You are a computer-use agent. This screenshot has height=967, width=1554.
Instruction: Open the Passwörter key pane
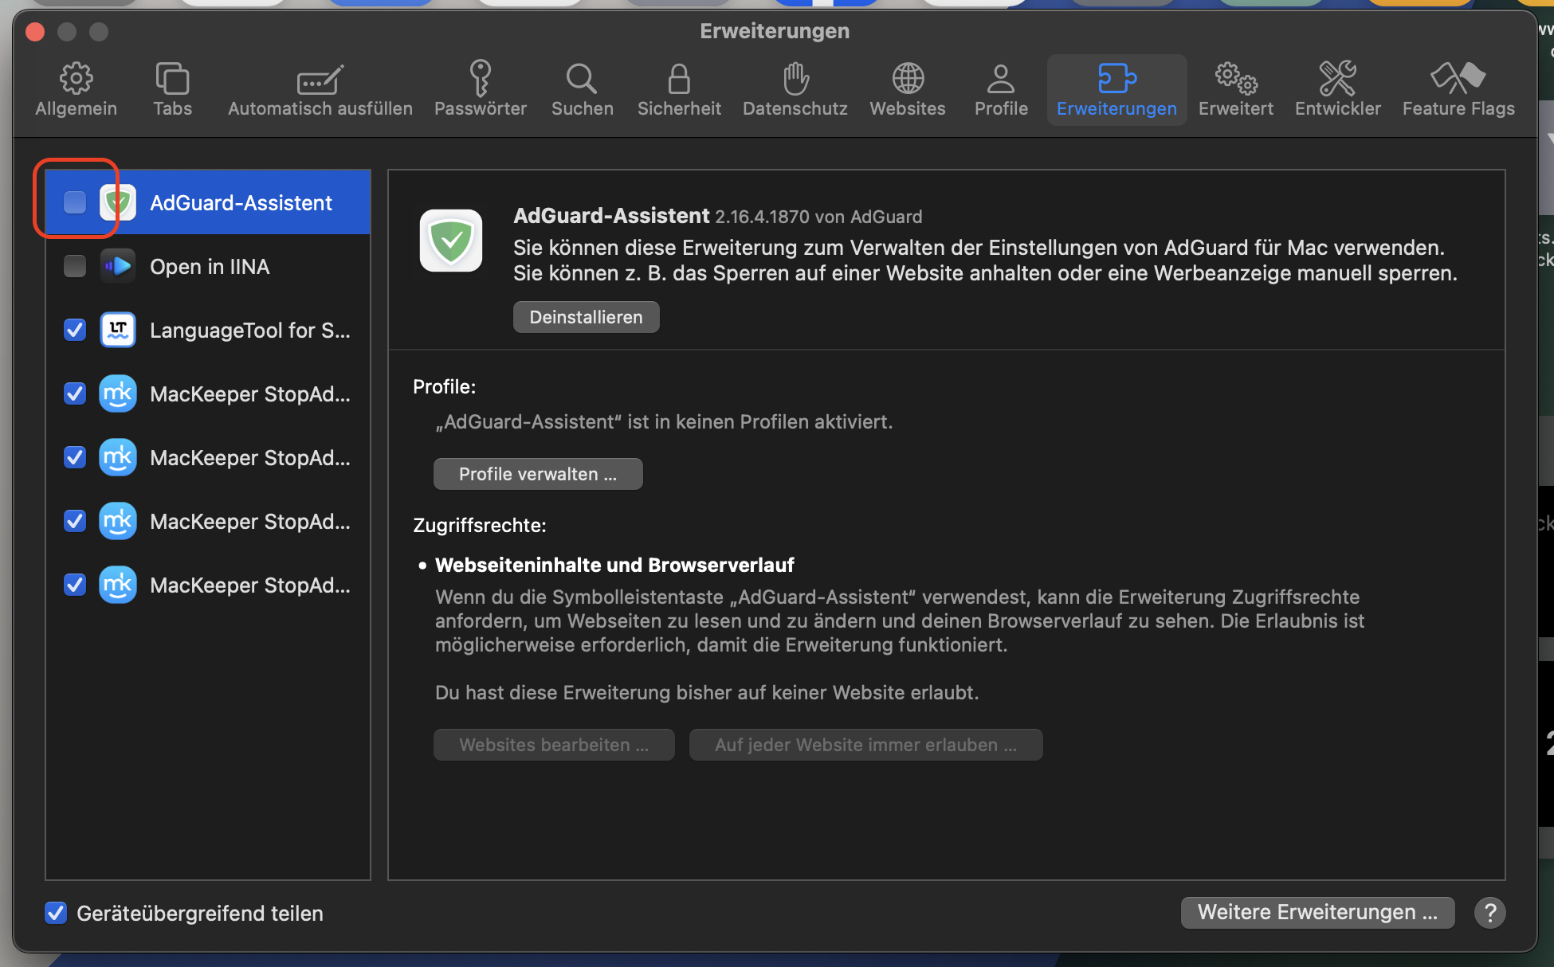[481, 89]
